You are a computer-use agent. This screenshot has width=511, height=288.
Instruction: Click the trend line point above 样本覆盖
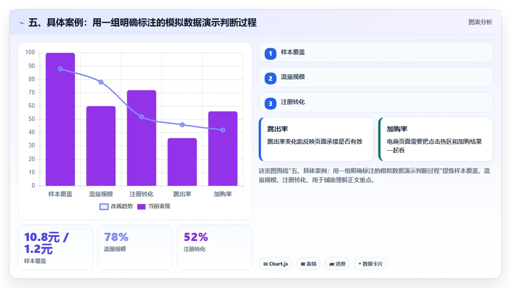(x=60, y=69)
